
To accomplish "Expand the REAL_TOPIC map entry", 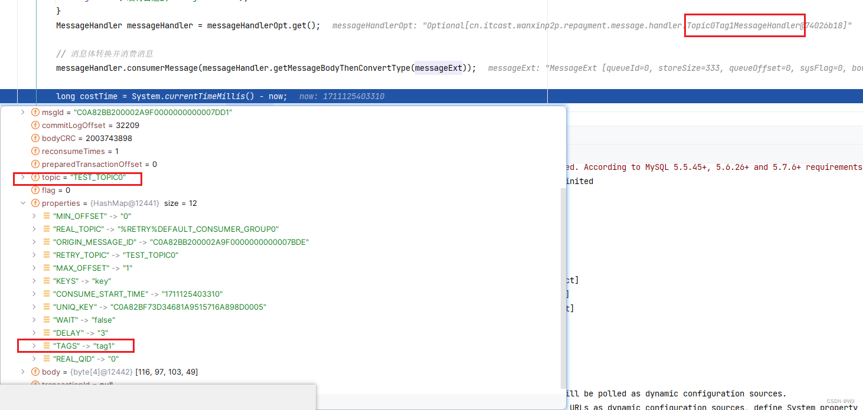I will point(34,229).
